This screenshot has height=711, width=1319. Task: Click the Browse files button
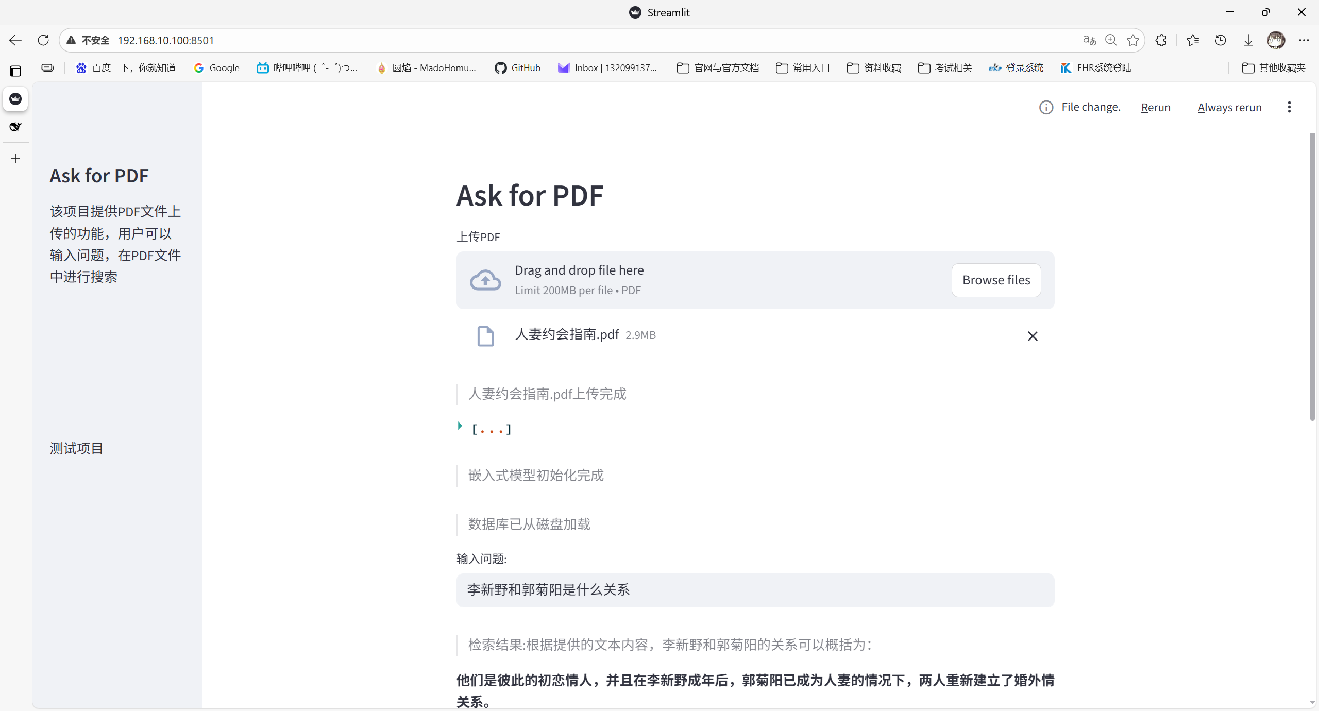pos(995,280)
